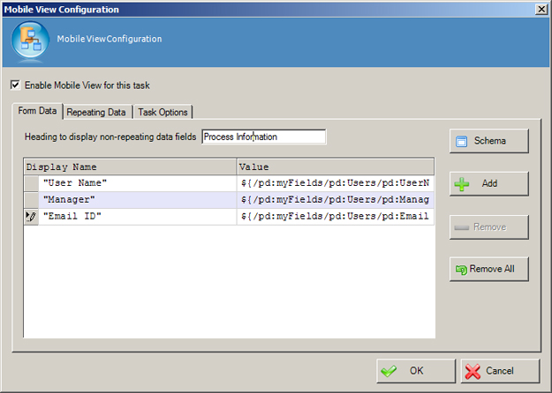Click the Mobile View Configuration header icon
Image resolution: width=552 pixels, height=393 pixels.
click(x=29, y=40)
